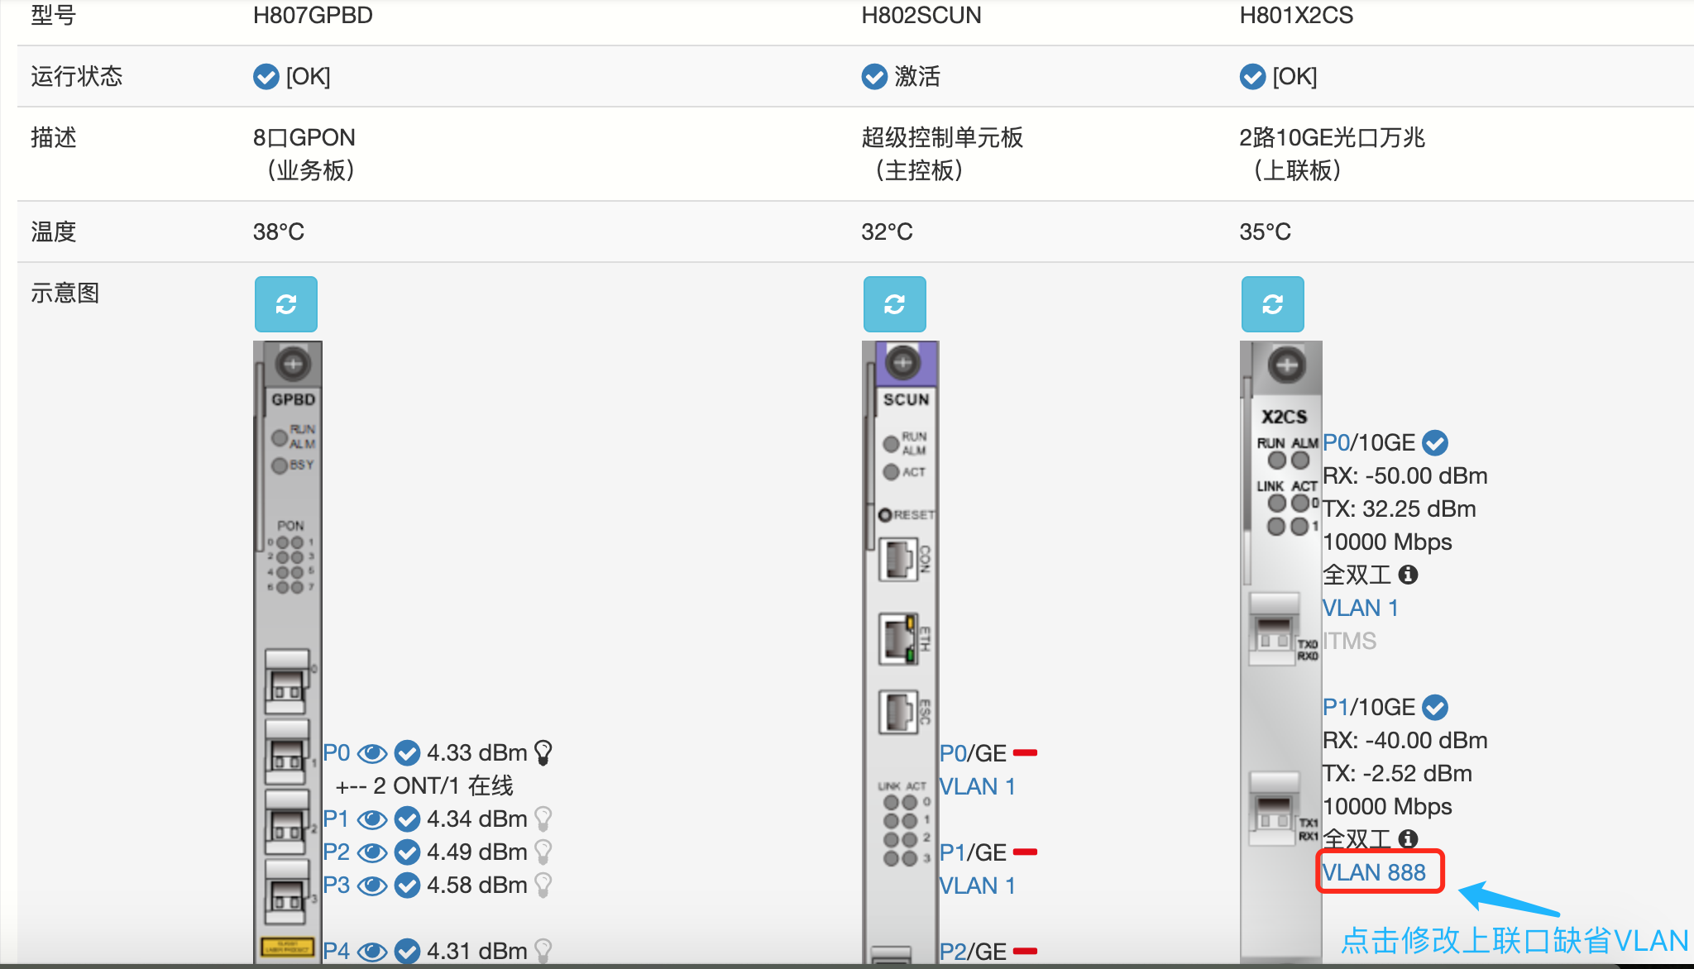
Task: Click GPBD board diagram image
Action: click(x=288, y=652)
